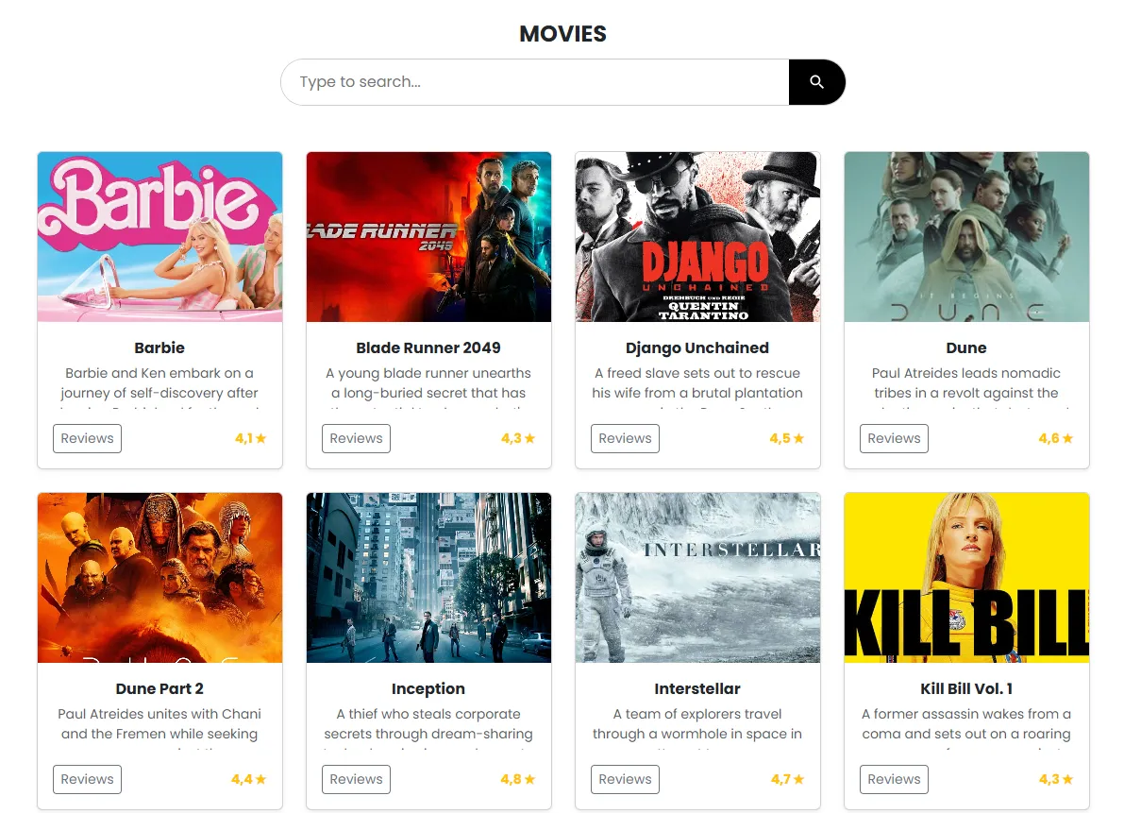Select the 'Interstellar' title text
This screenshot has height=813, width=1124.
click(x=696, y=689)
